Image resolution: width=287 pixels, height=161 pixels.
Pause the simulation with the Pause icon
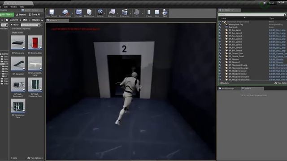pyautogui.click(x=149, y=12)
